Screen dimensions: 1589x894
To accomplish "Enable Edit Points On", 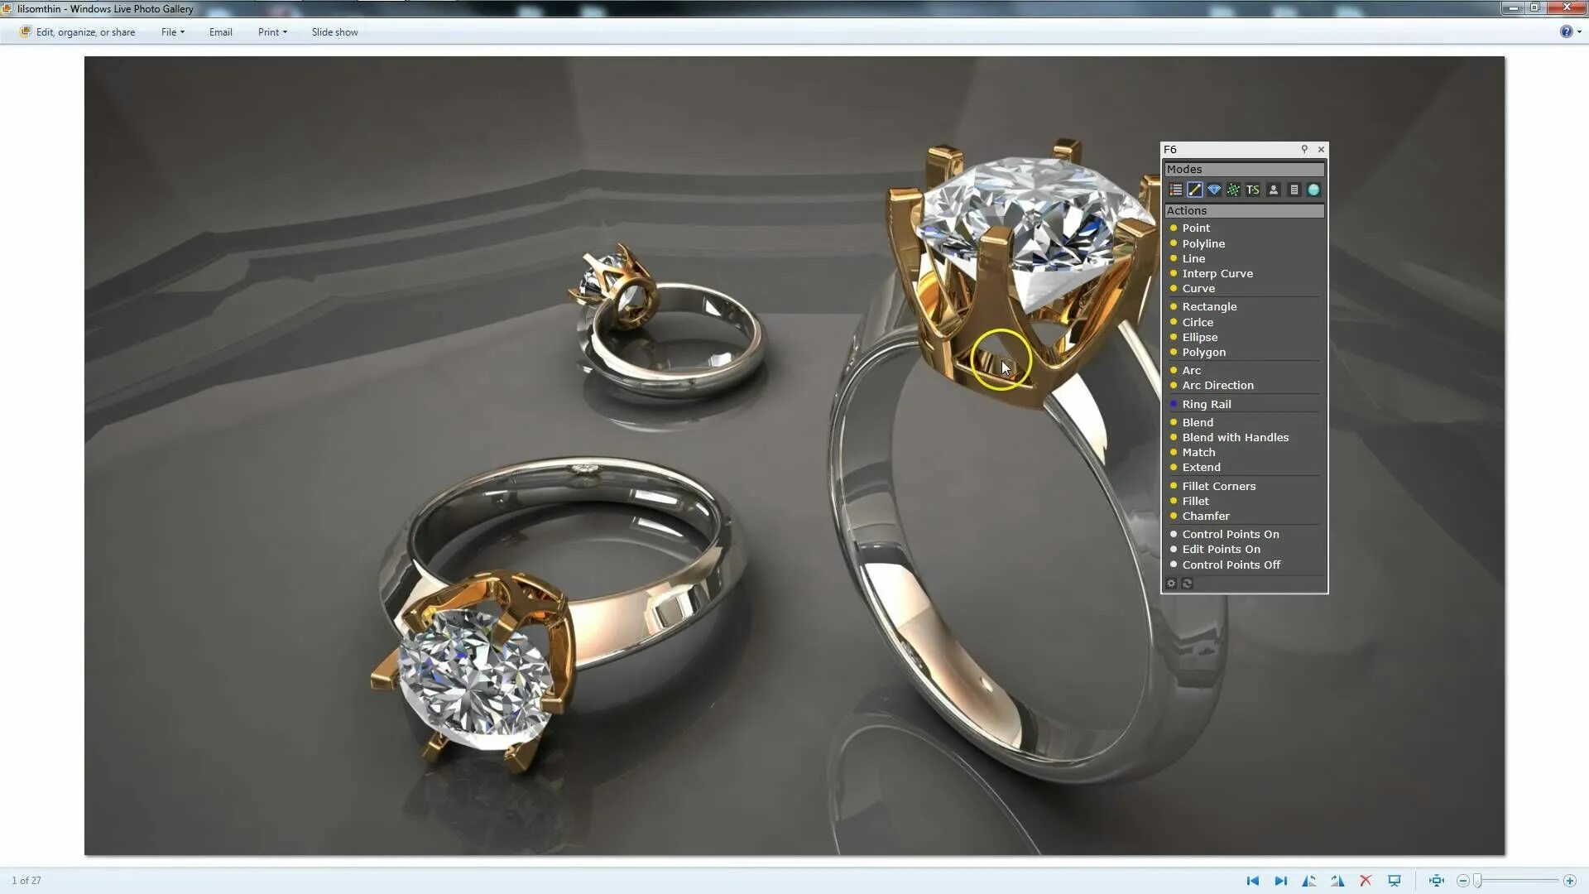I will click(1222, 549).
